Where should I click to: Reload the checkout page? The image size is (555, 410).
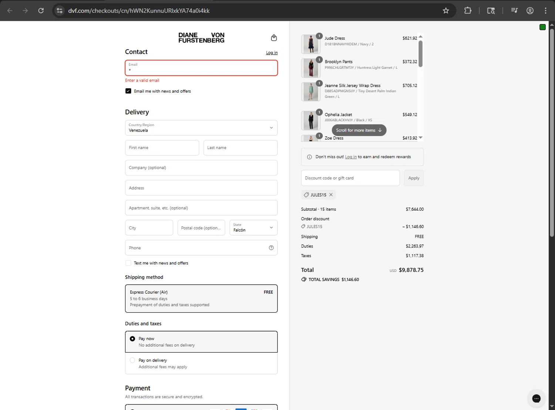(41, 11)
